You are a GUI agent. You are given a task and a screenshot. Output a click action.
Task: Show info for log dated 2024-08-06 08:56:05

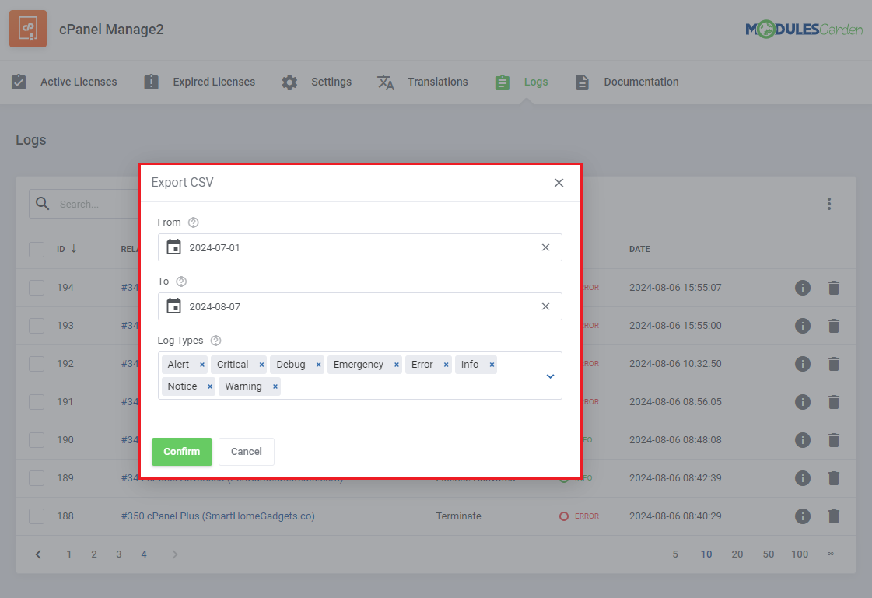tap(803, 402)
